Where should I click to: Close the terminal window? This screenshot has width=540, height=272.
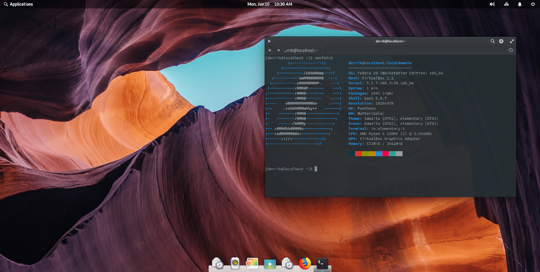coord(269,41)
